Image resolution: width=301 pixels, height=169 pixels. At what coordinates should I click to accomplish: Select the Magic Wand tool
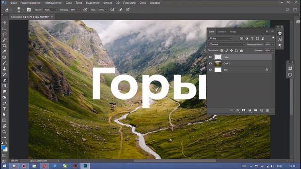tap(4, 40)
